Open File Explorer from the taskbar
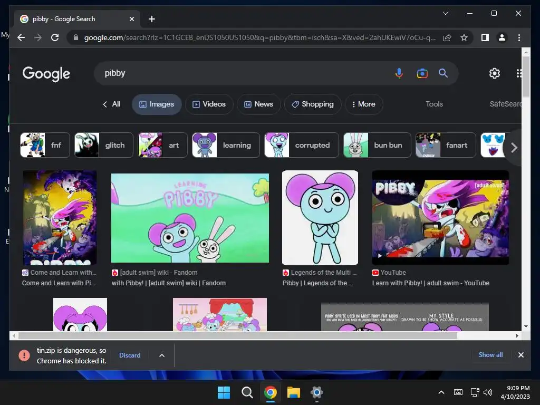The image size is (540, 405). coord(293,392)
